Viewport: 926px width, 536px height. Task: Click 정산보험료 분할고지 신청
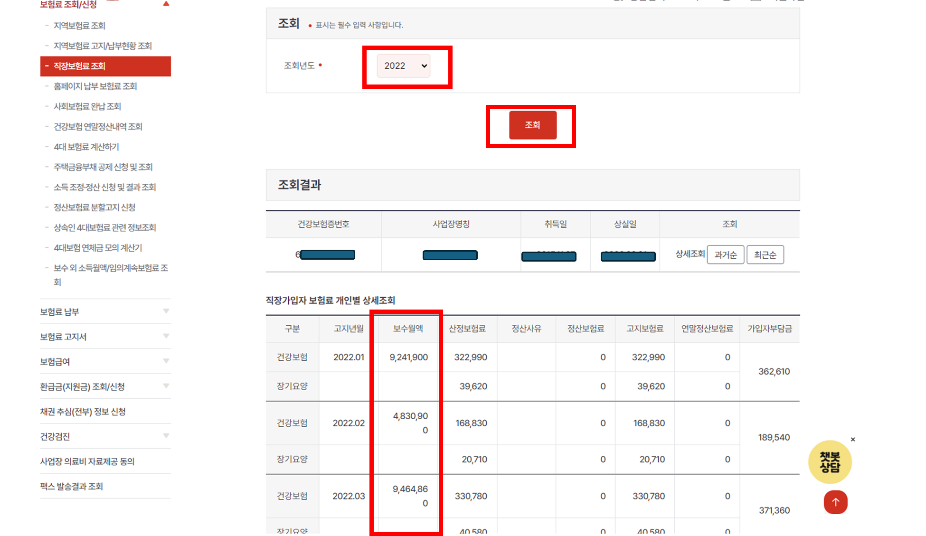(x=94, y=207)
